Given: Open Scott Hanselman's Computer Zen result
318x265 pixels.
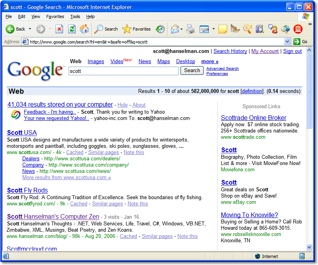Looking at the screenshot, I should (53, 216).
